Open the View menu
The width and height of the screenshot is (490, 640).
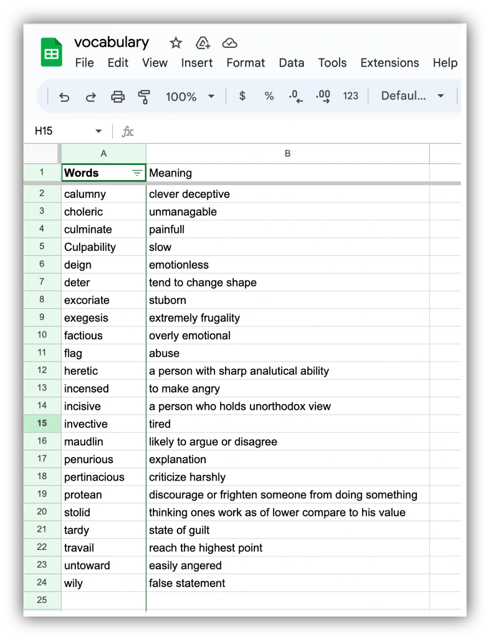(x=155, y=63)
